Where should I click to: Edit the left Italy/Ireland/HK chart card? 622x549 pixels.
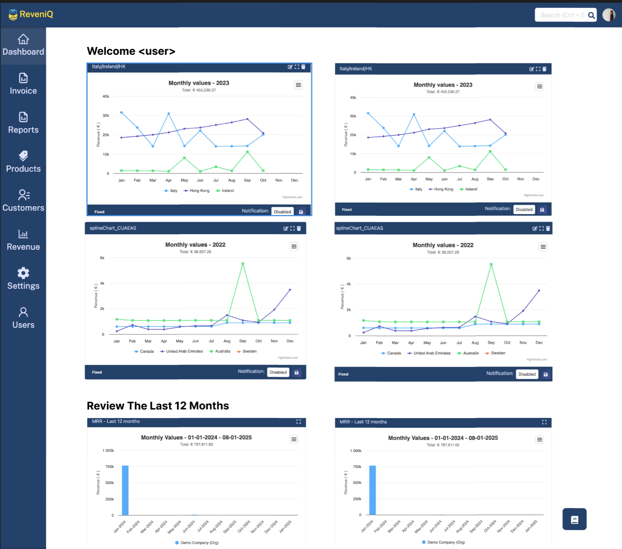click(290, 67)
